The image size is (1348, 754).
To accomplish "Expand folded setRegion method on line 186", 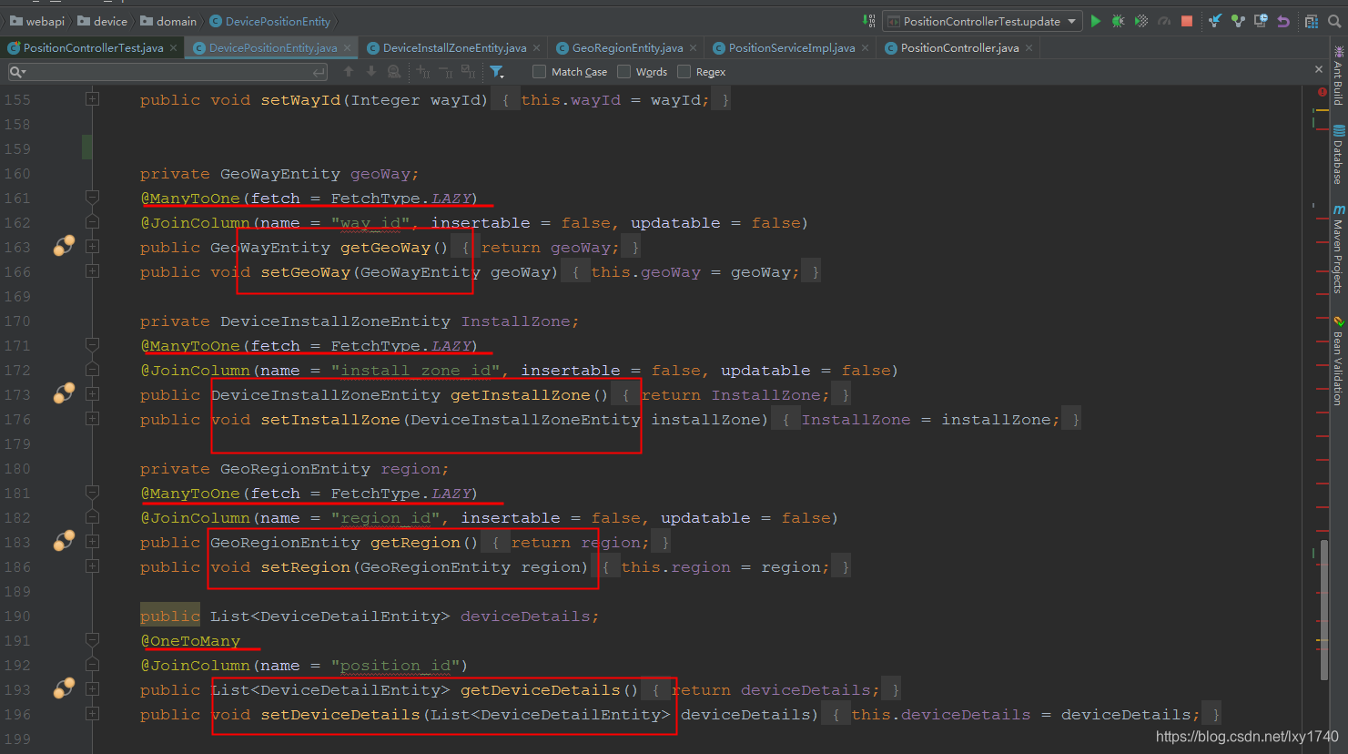I will click(x=92, y=565).
